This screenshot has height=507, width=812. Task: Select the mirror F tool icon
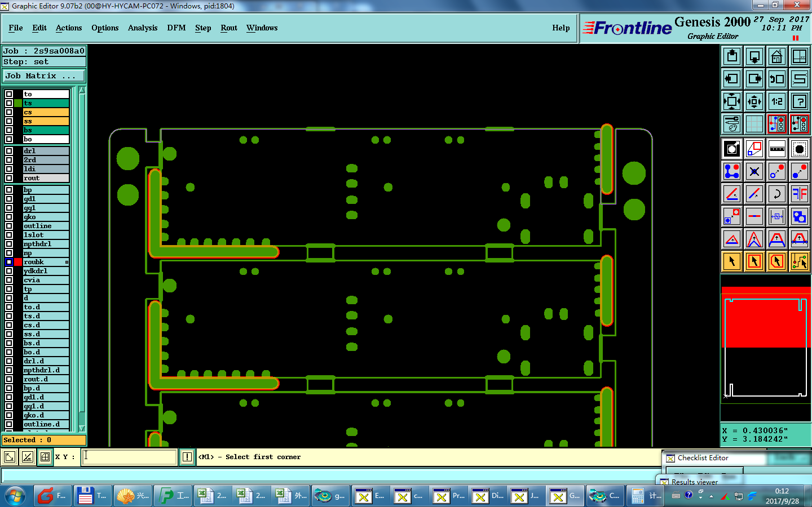click(x=800, y=194)
